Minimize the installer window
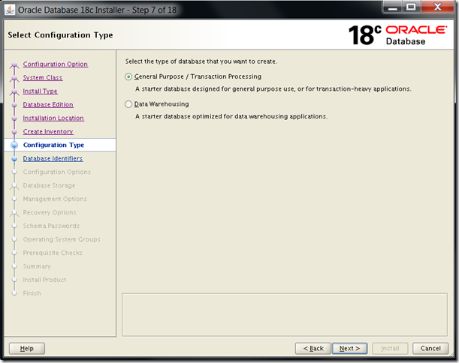Image resolution: width=459 pixels, height=363 pixels. pyautogui.click(x=393, y=7)
